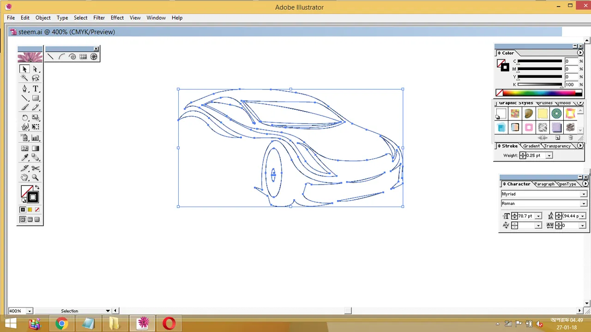Switch to Full Screen with Menu Bar
This screenshot has width=591, height=332.
(30, 219)
